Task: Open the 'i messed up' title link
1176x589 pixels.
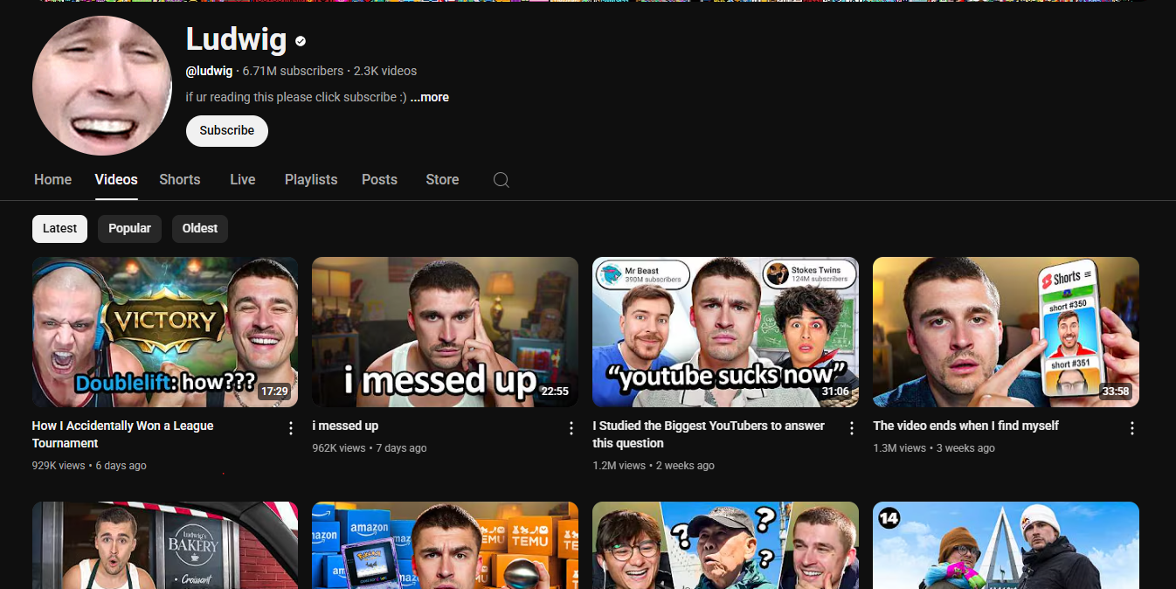Action: click(x=345, y=426)
